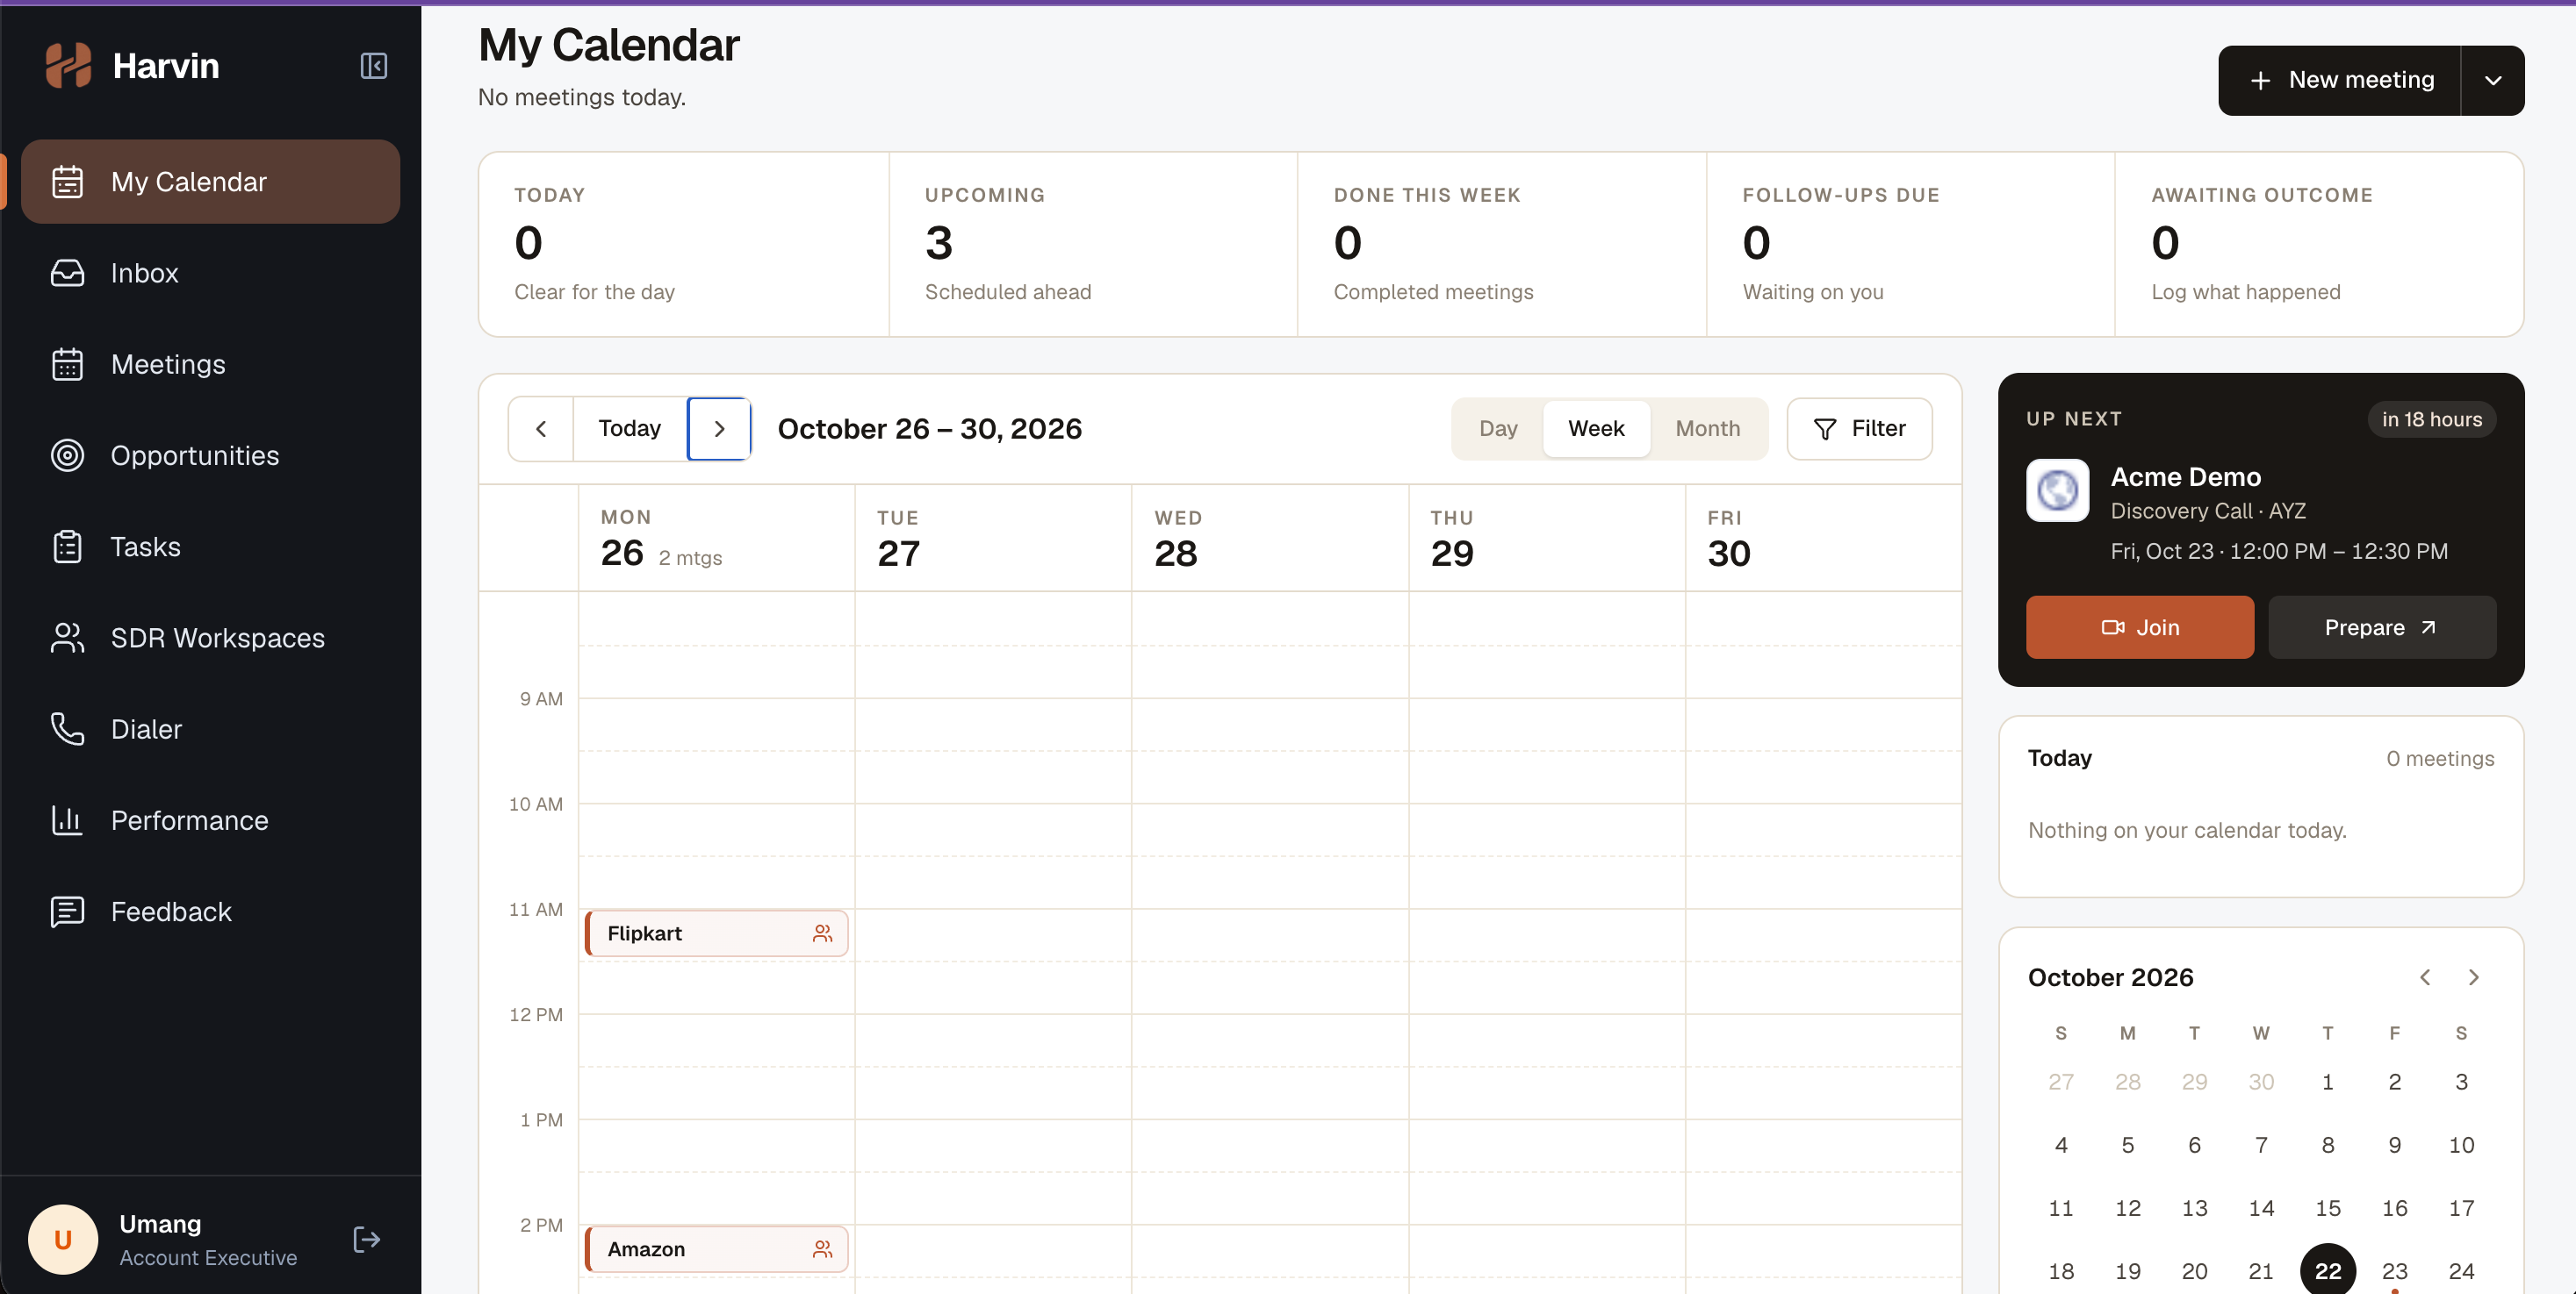Click '0 meetings' text in Today panel
The image size is (2576, 1294).
coord(2440,758)
